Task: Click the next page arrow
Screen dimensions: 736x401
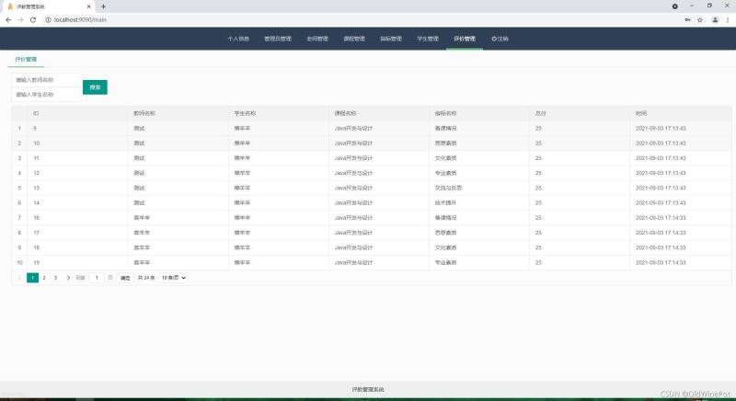Action: coord(68,278)
